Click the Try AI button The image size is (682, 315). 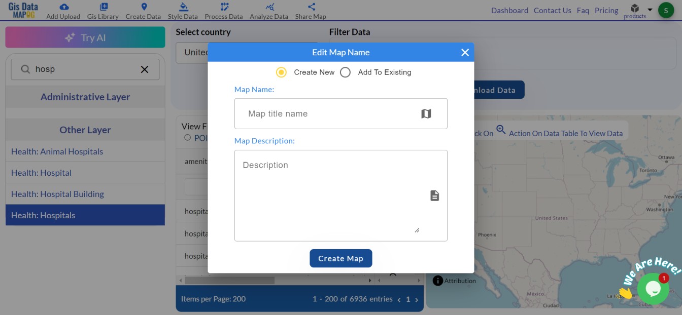(x=85, y=36)
